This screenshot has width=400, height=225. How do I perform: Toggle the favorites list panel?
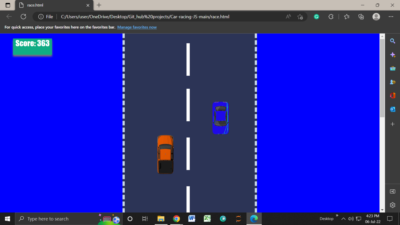347,16
